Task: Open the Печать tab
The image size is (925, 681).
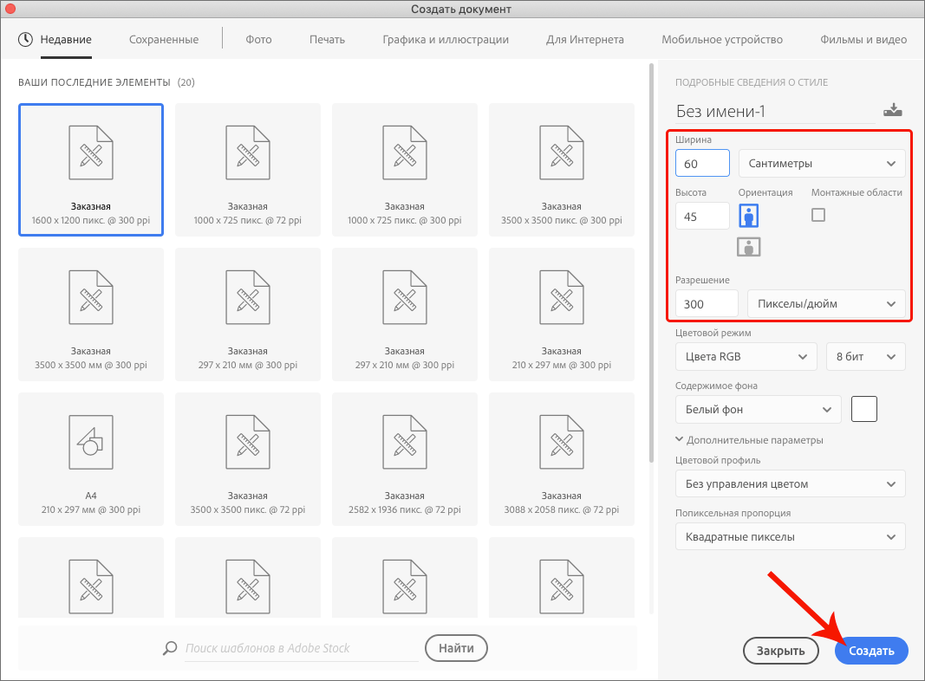Action: (327, 39)
